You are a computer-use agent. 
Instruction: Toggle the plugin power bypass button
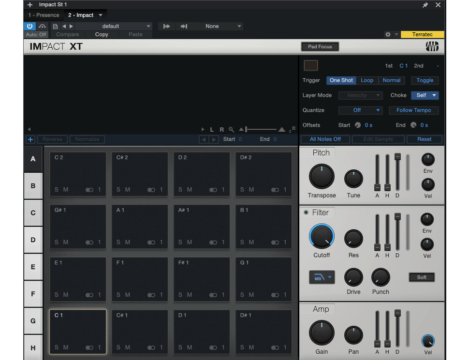(29, 26)
